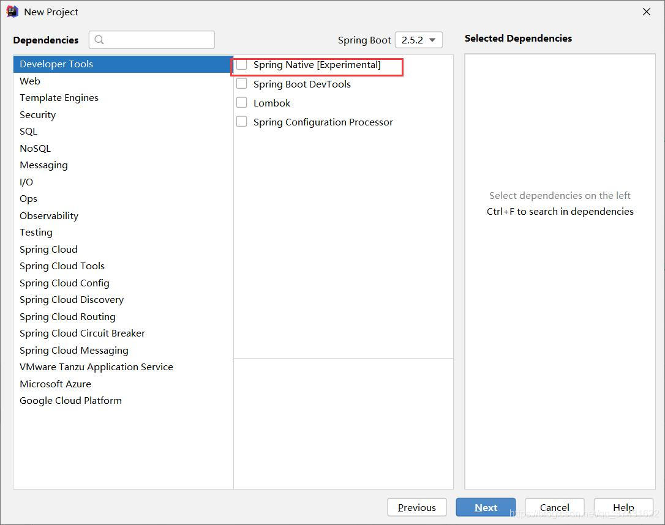This screenshot has height=525, width=665.
Task: Click the Spring Boot DevTools label
Action: [x=302, y=84]
